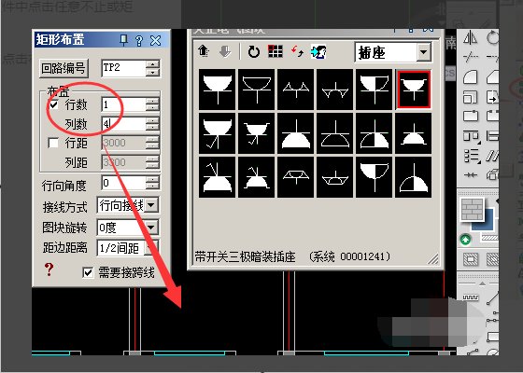Image resolution: width=523 pixels, height=373 pixels.
Task: Select the half-filled dome socket in second row
Action: 375,133
